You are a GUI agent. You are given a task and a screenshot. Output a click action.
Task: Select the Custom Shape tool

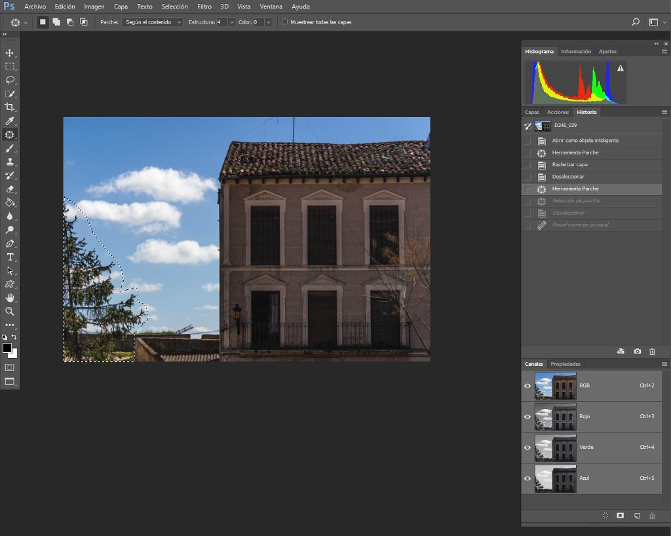(x=9, y=284)
